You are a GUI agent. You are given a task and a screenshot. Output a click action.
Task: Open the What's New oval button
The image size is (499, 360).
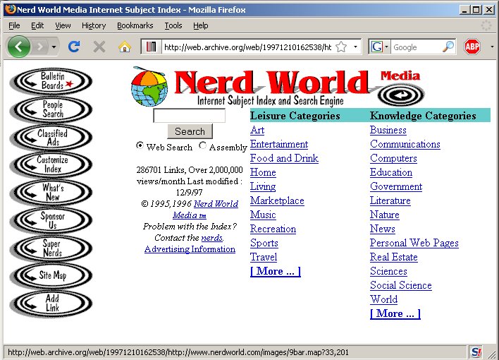click(51, 192)
